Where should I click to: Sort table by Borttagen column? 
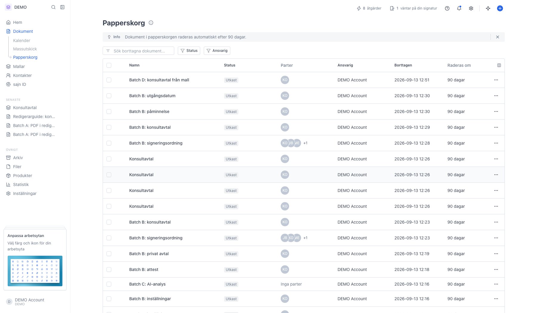tap(403, 65)
